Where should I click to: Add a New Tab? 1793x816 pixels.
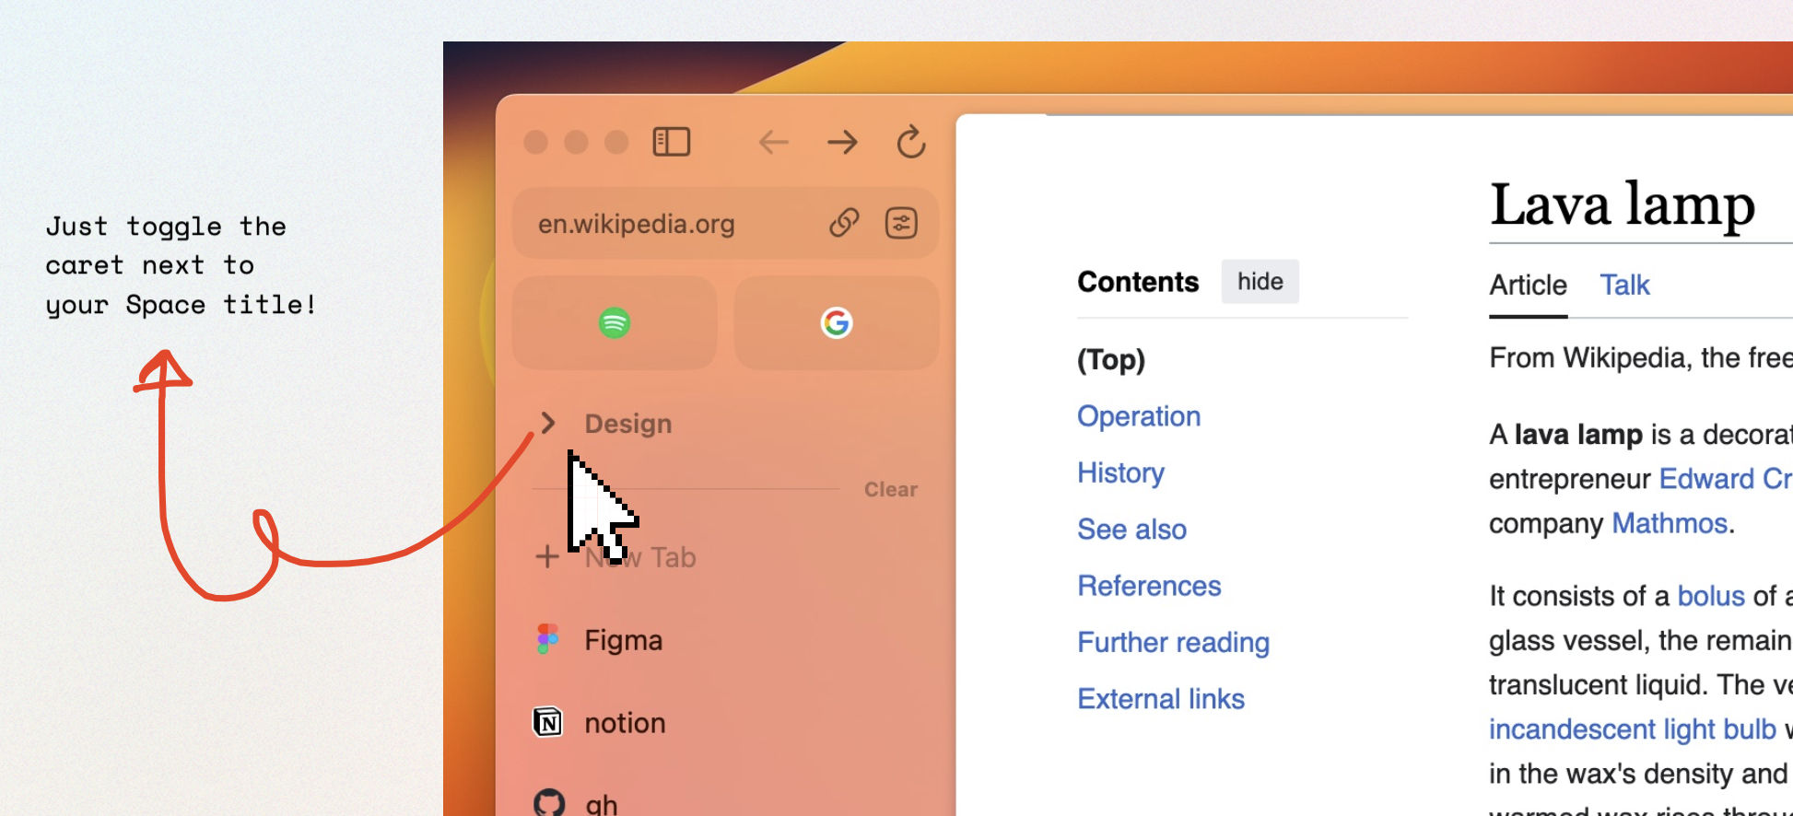click(615, 557)
